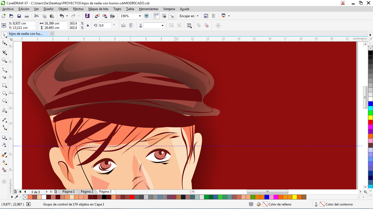Viewport: 373px width, 209px height.
Task: Mirror the selection horizontally
Action: (123, 26)
